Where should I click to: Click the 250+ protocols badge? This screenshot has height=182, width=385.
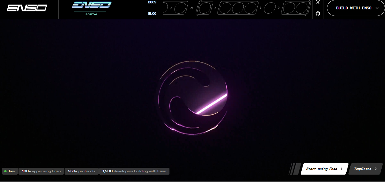[x=82, y=171]
